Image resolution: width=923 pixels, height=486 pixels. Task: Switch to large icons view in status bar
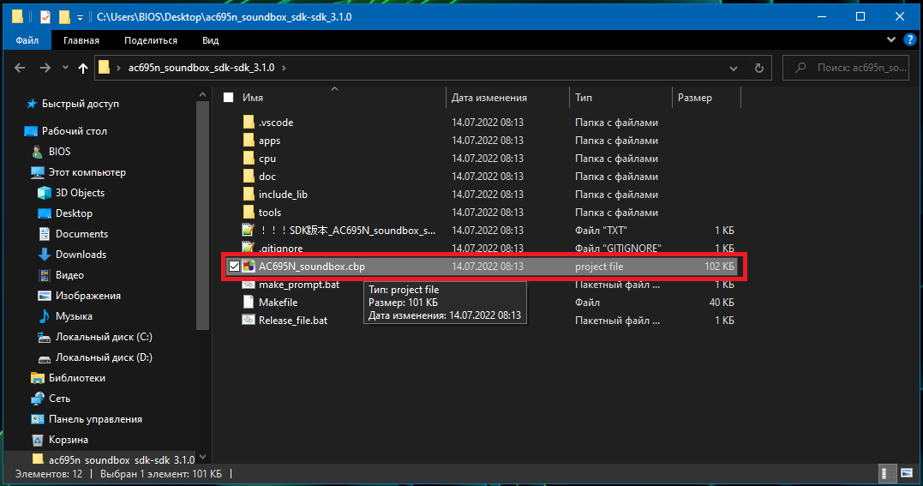click(907, 473)
